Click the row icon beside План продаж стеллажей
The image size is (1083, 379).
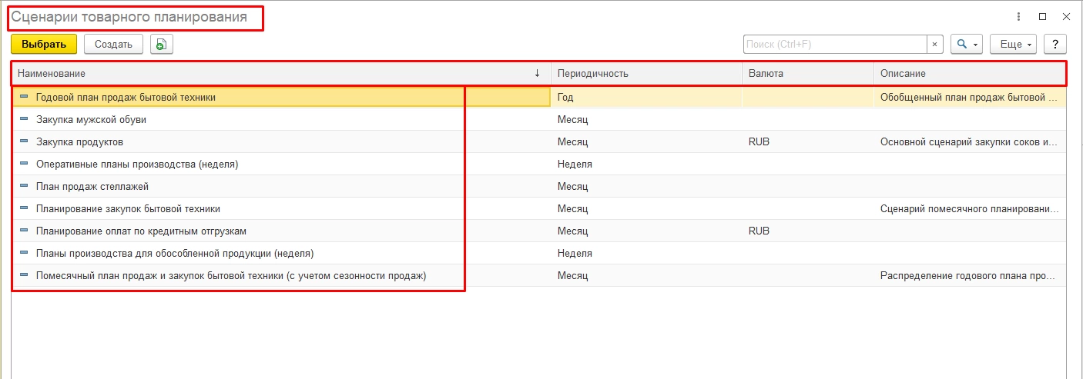pos(23,186)
